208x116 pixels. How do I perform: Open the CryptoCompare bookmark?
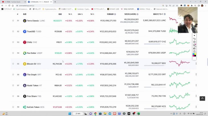[x=21, y=9]
